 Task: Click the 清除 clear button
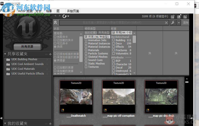tap(185, 23)
